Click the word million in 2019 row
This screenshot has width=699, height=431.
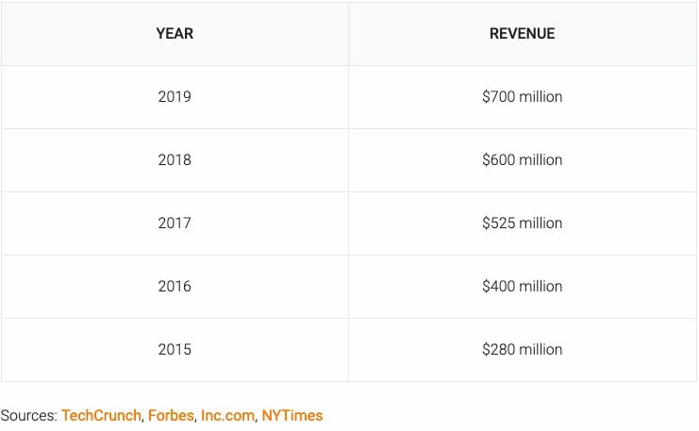click(x=541, y=97)
